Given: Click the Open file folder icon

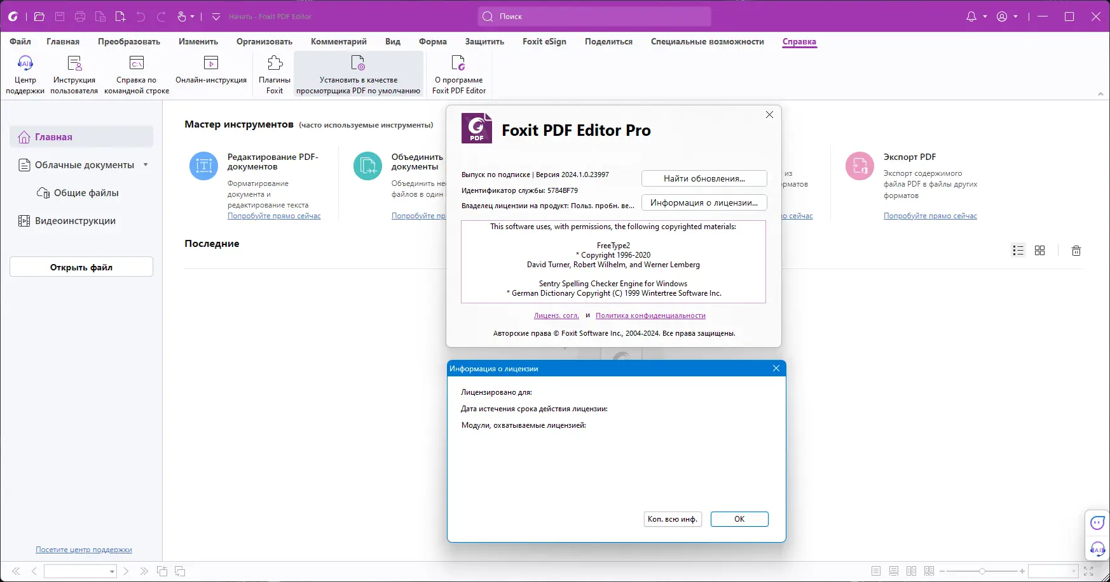Looking at the screenshot, I should coord(39,17).
